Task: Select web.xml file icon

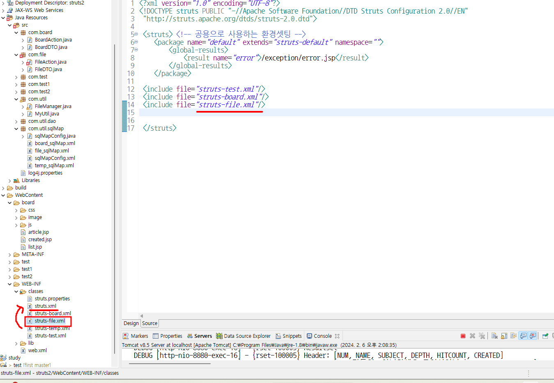Action: click(x=23, y=351)
